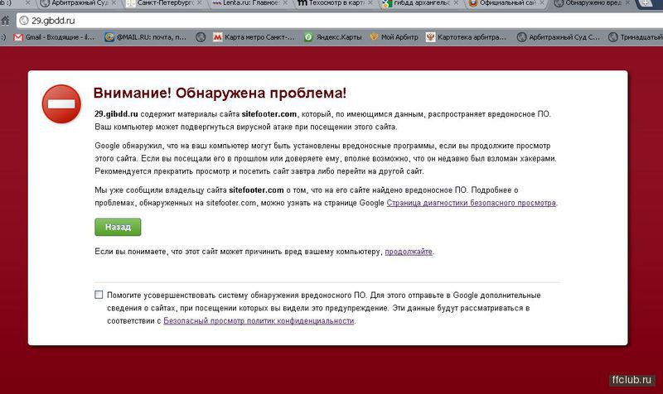663x394 pixels.
Task: Switch to Техосмотр в карт tab
Action: [333, 3]
